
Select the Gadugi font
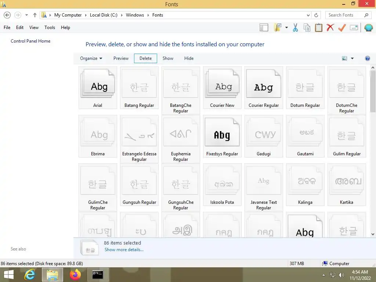click(264, 136)
